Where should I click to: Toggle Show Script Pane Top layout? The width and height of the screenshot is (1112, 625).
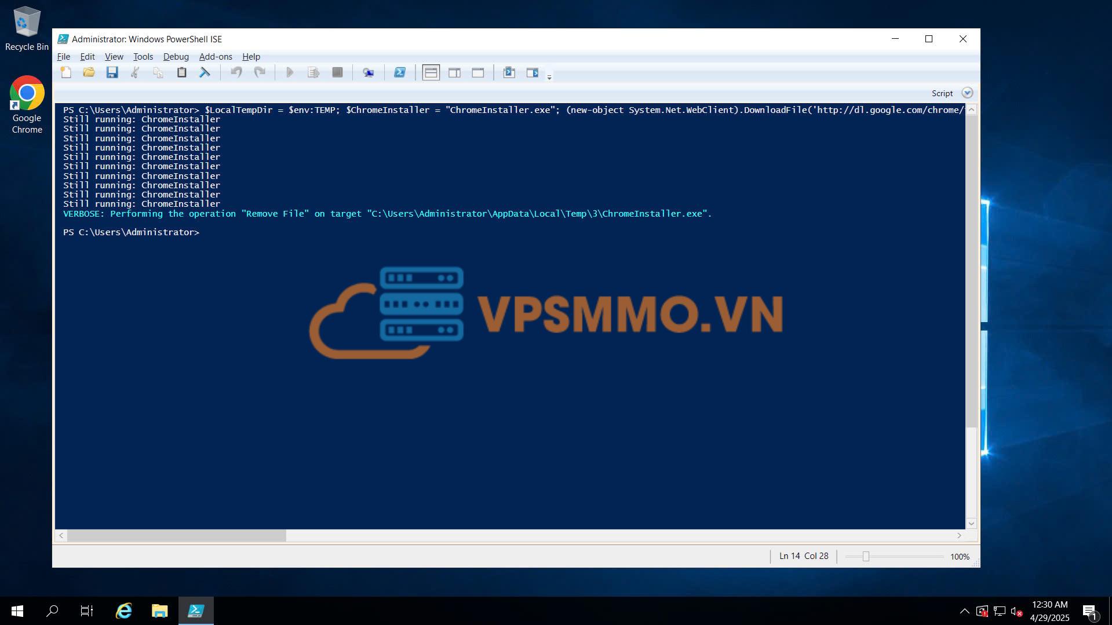tap(431, 72)
